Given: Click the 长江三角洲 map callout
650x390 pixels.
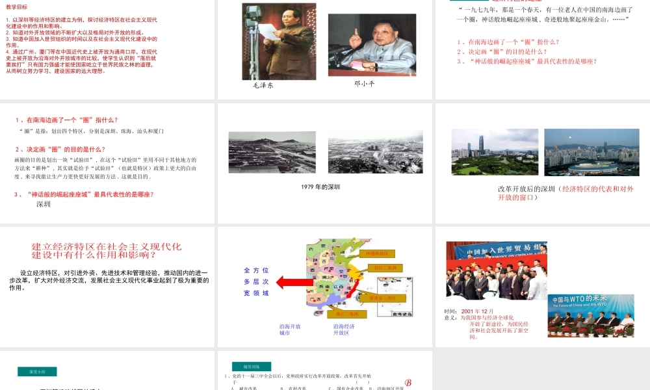Looking at the screenshot, I should click(385, 268).
